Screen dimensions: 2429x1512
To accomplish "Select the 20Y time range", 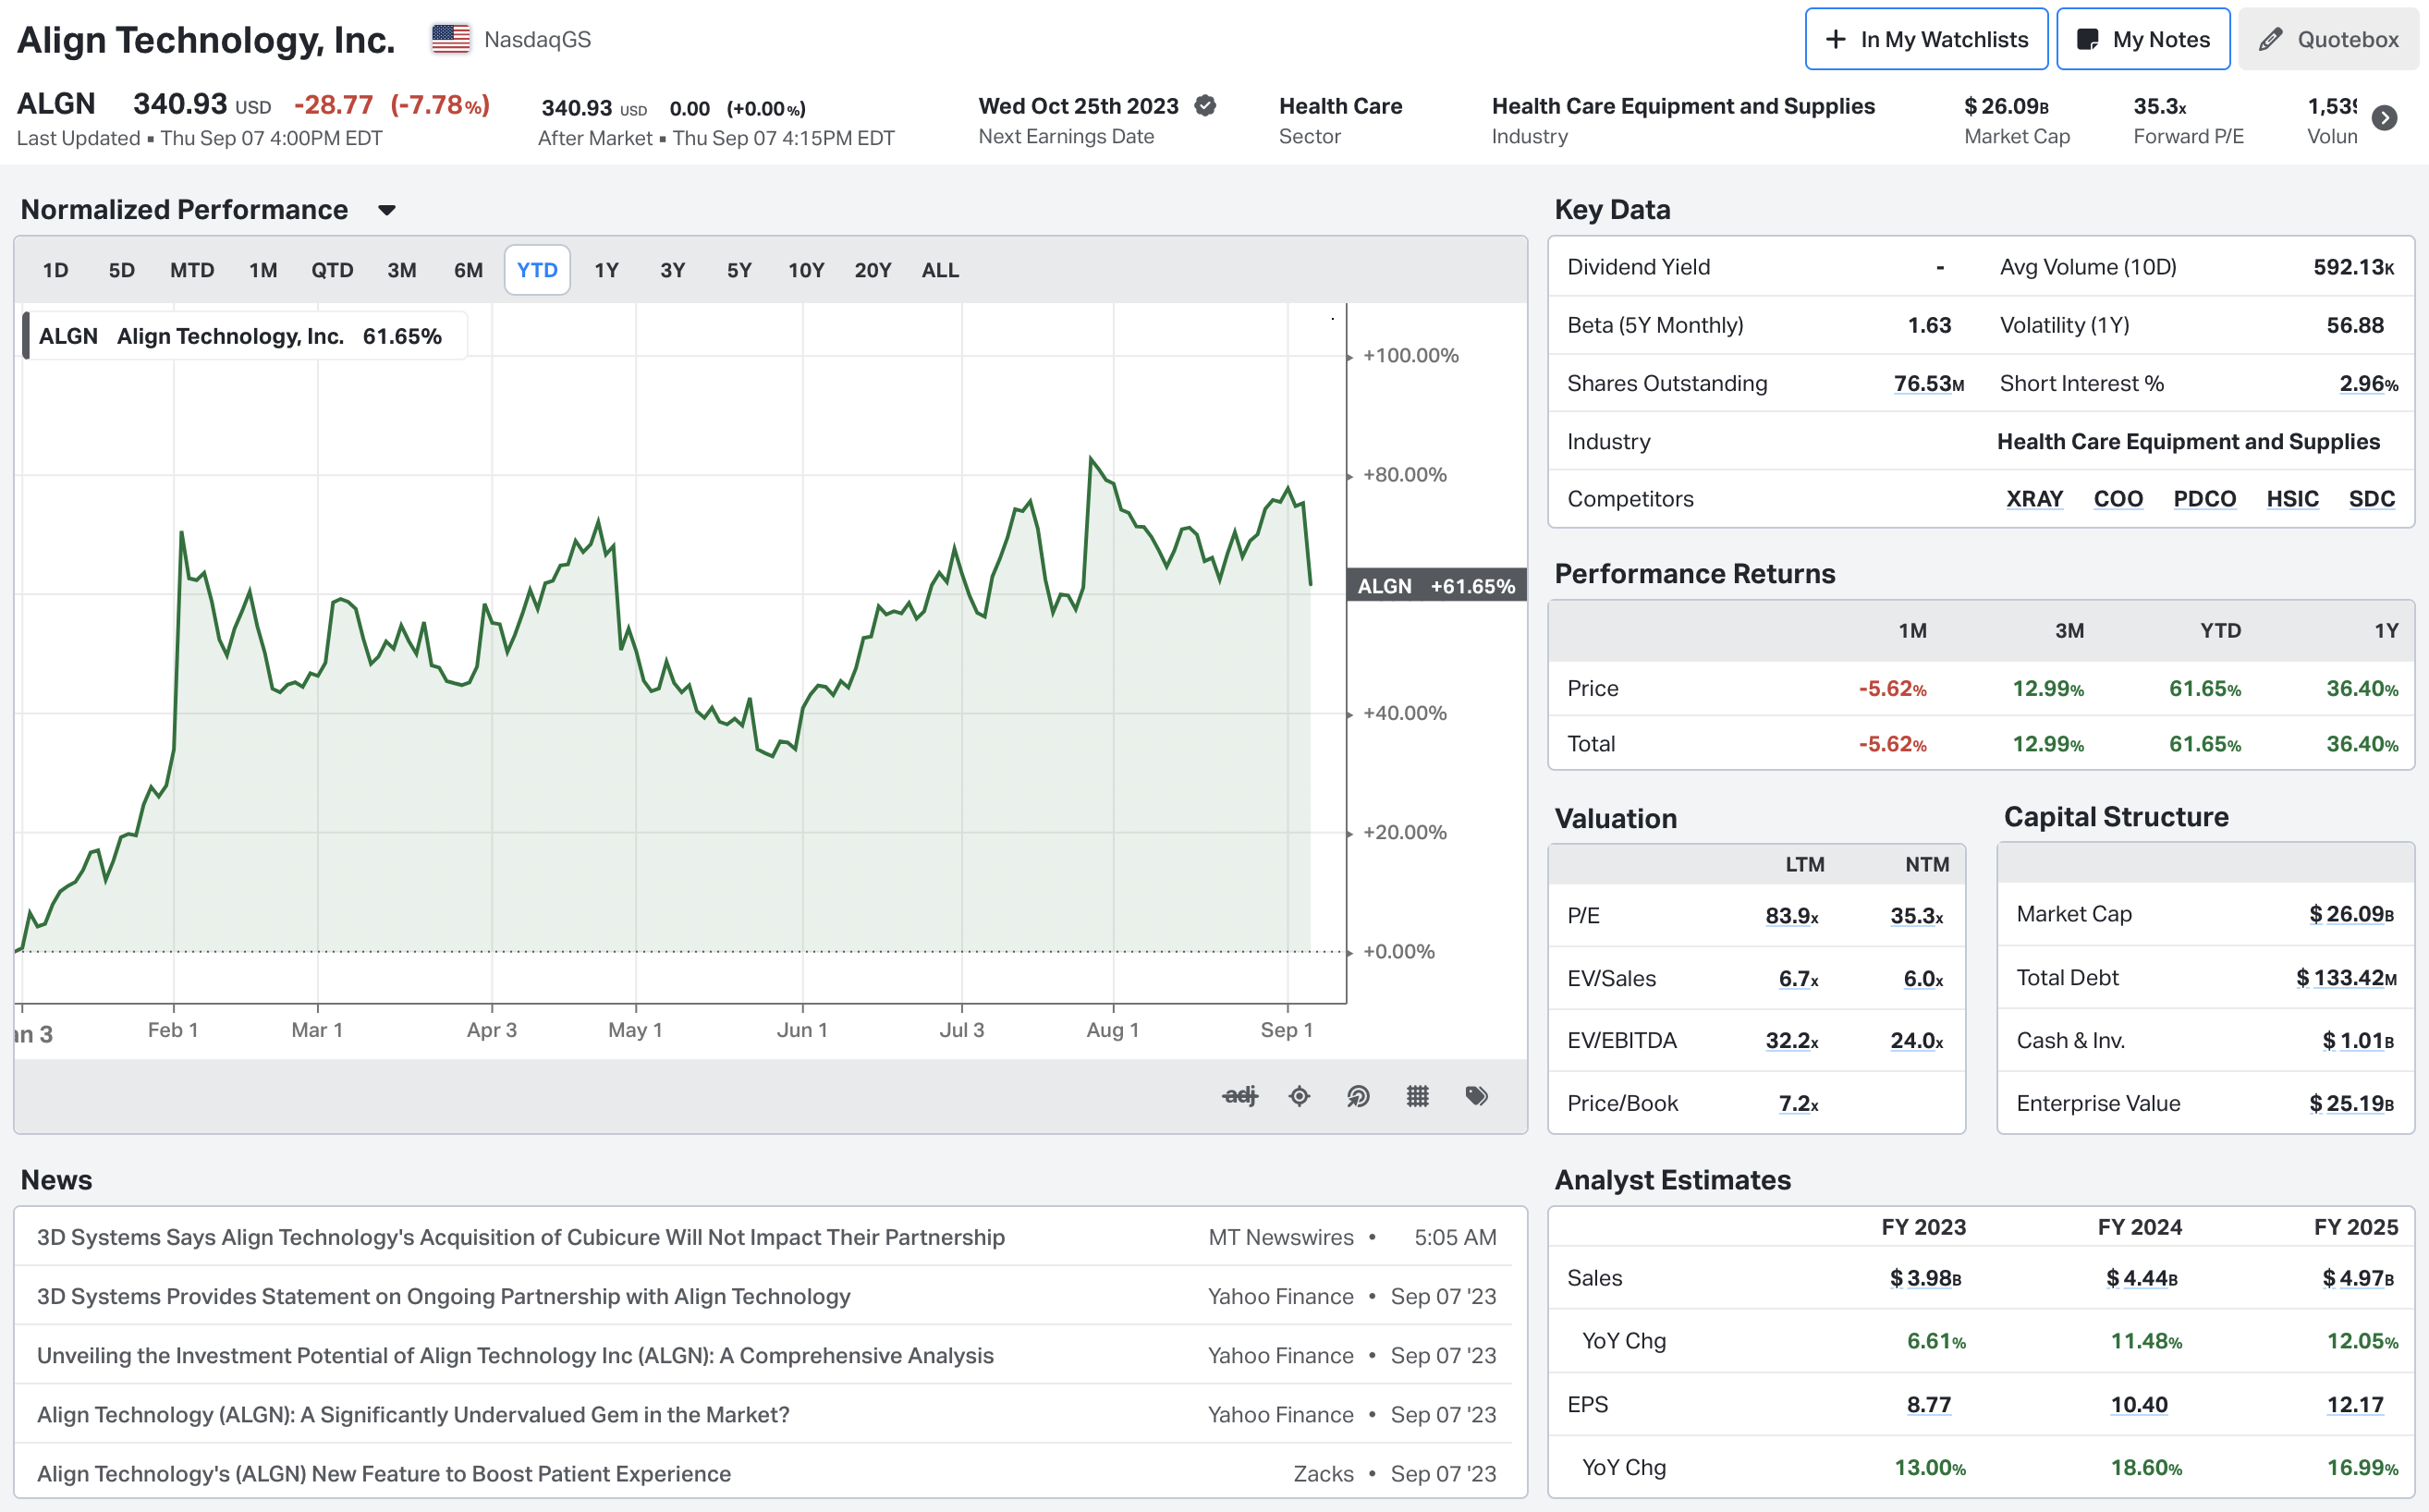I will pos(873,270).
